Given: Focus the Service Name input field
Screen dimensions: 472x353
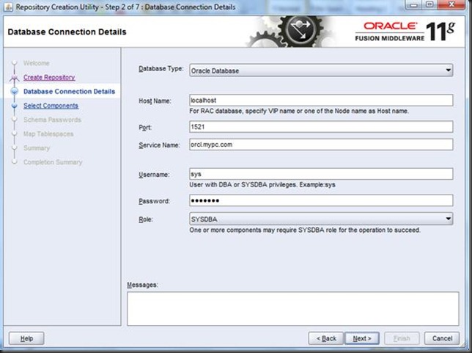Looking at the screenshot, I should pos(321,145).
